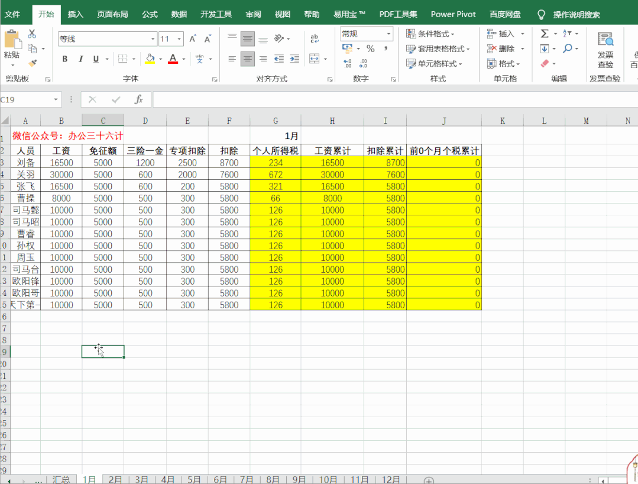This screenshot has height=484, width=638.
Task: Decrease font size with small A icon
Action: pyautogui.click(x=208, y=38)
